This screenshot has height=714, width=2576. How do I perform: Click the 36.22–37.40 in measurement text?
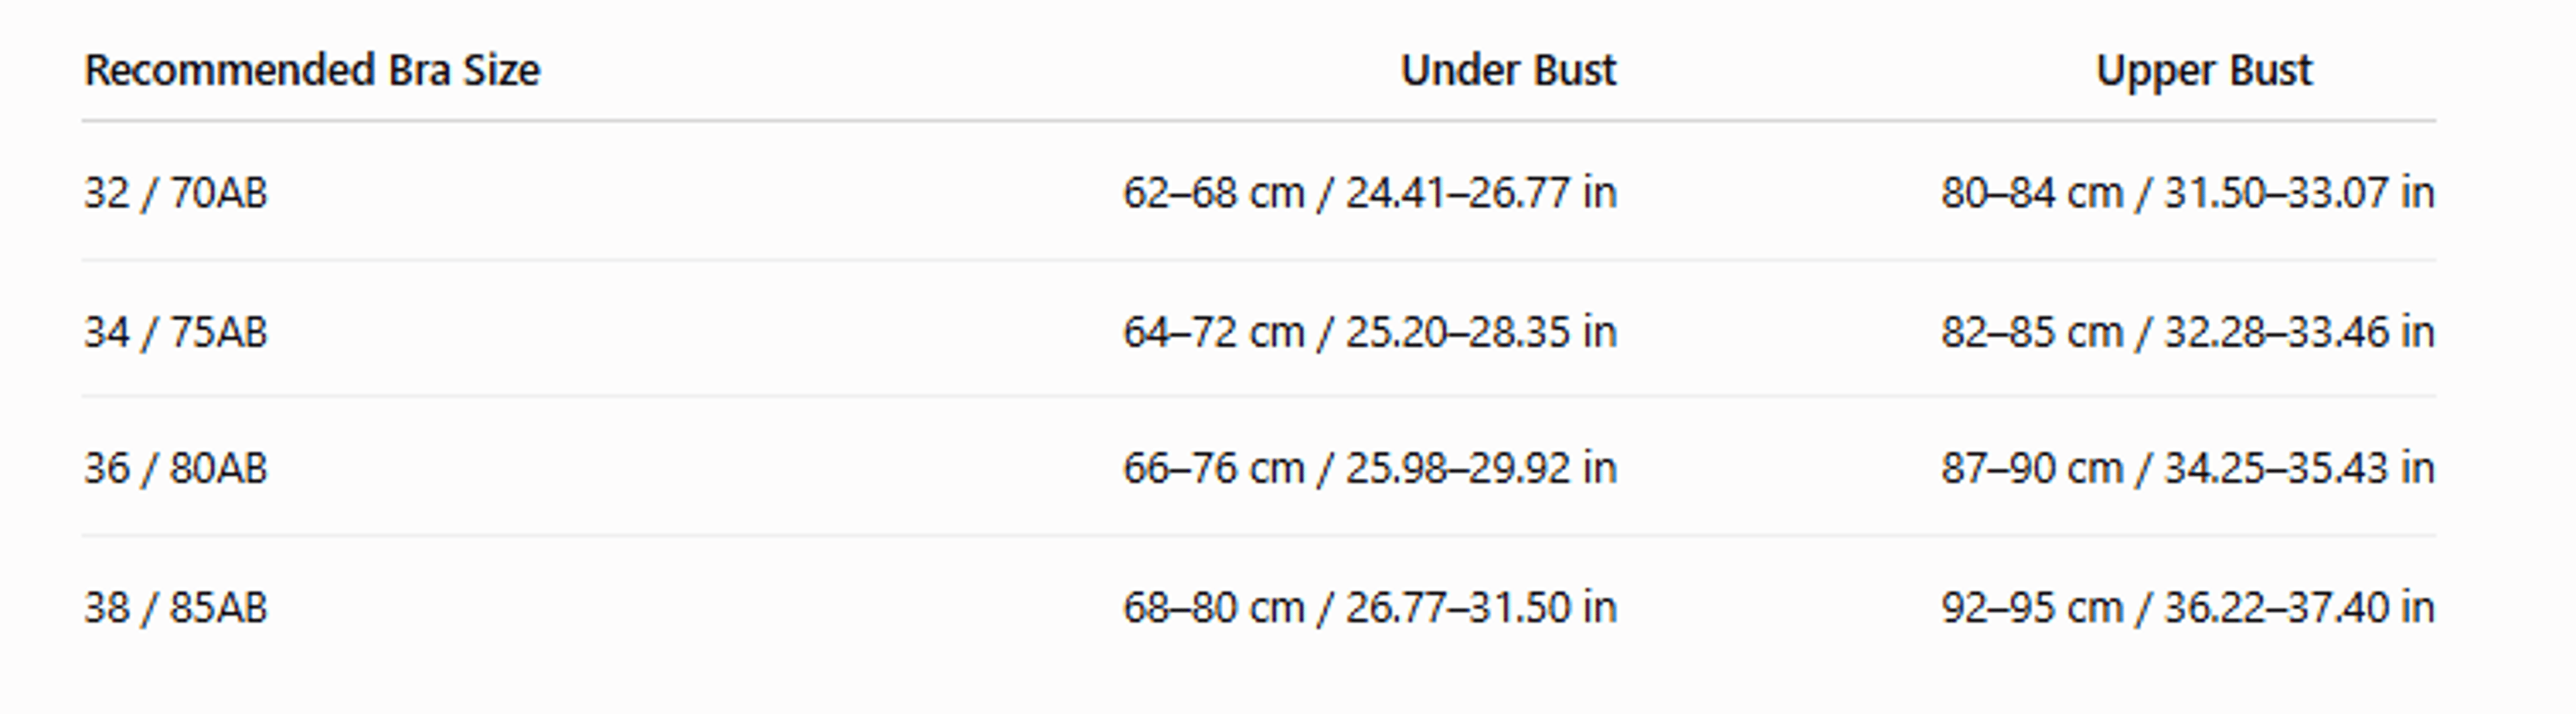(x=2299, y=607)
